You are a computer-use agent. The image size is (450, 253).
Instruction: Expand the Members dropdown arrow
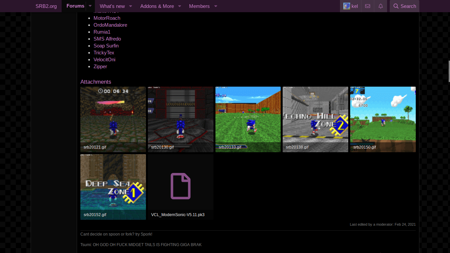pos(216,6)
